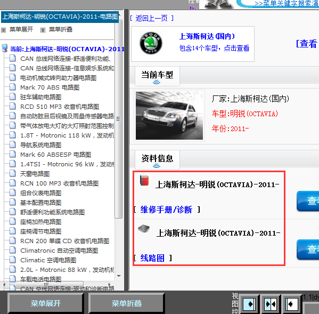Click the 返回上一页 link

(152, 18)
